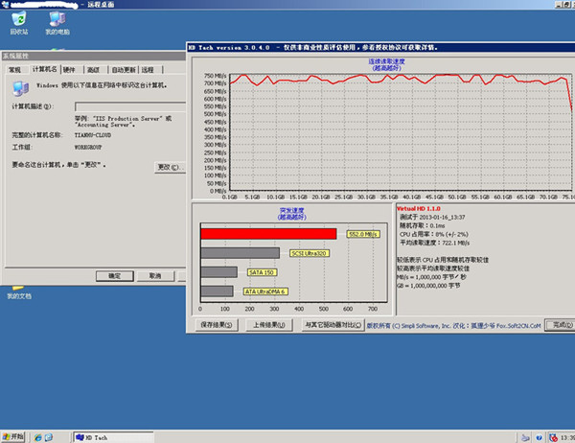
Task: Click Save Results (保存结果) button
Action: coord(217,325)
